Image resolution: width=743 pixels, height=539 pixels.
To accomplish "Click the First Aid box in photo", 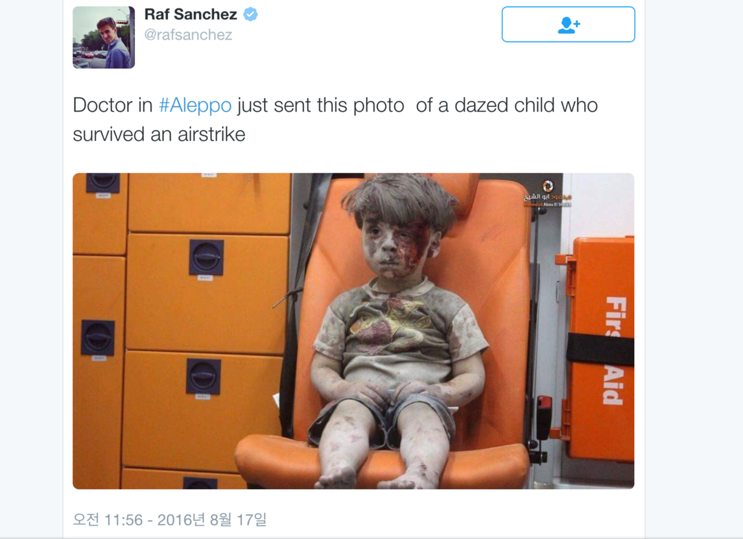I will [x=601, y=348].
